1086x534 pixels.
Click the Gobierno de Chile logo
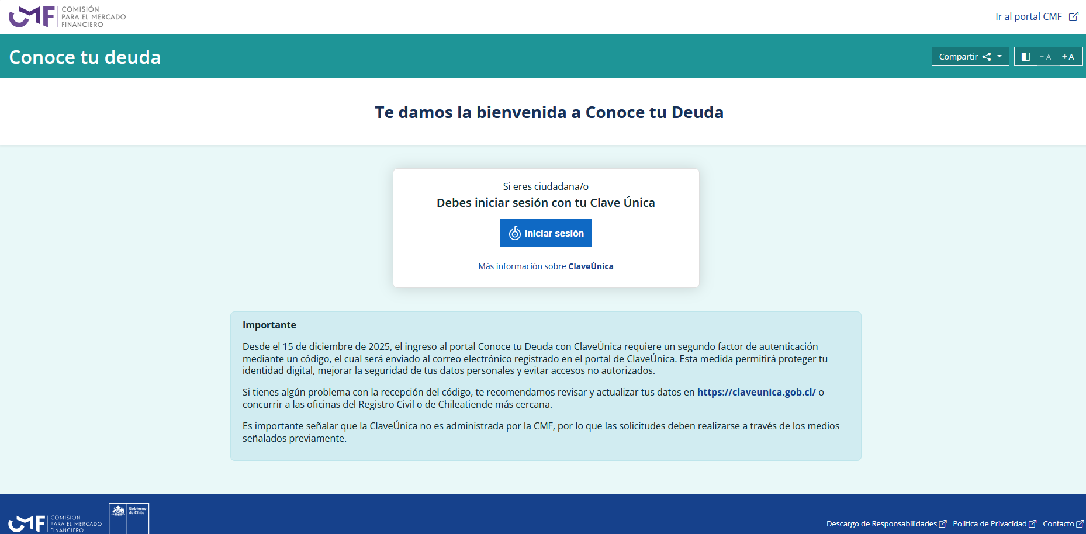(129, 519)
